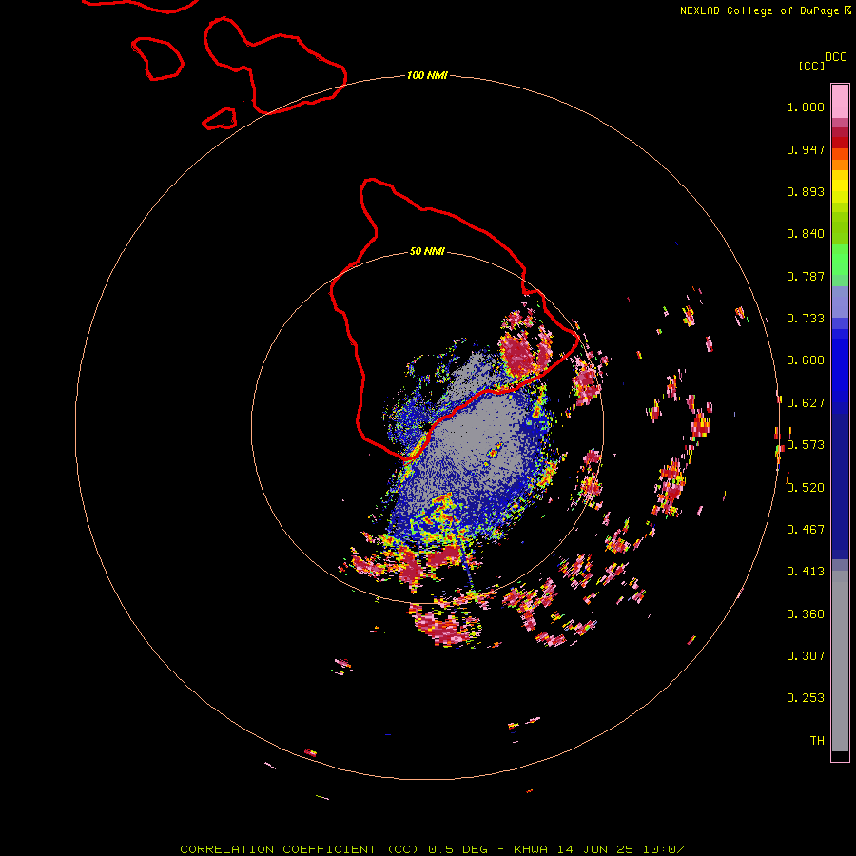The width and height of the screenshot is (856, 856).
Task: Click the [CC] units label
Action: click(811, 66)
